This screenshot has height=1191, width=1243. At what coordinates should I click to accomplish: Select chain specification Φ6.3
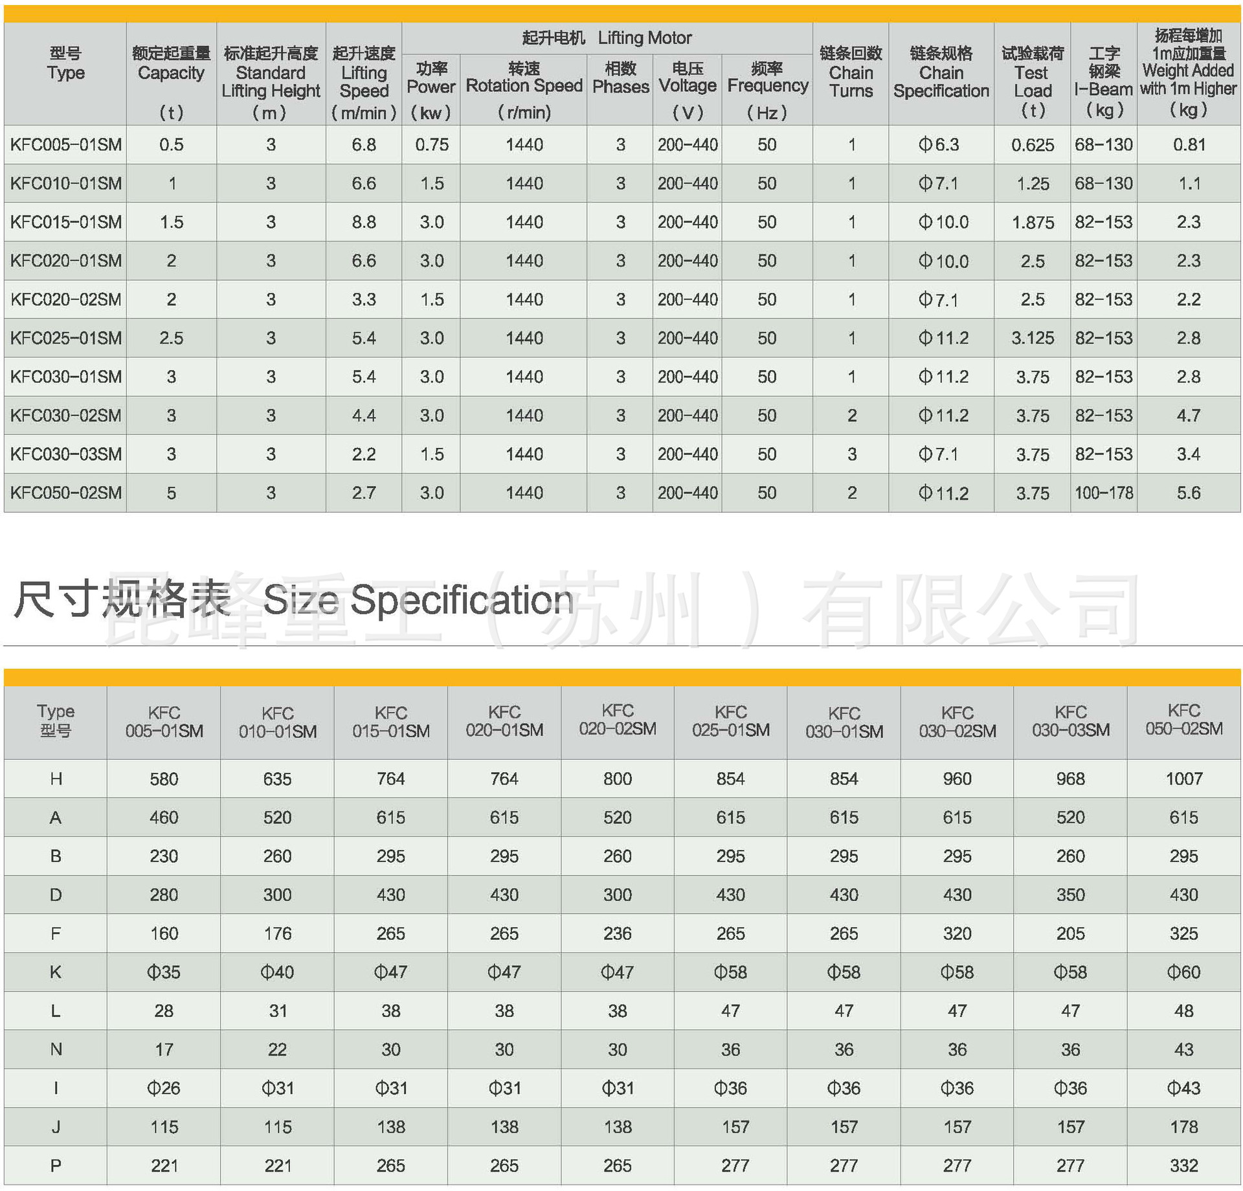point(939,144)
